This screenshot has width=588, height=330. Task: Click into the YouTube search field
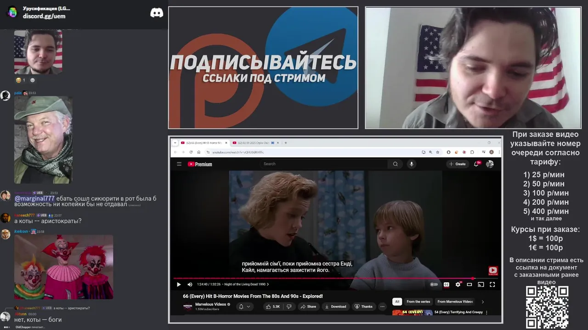point(324,164)
